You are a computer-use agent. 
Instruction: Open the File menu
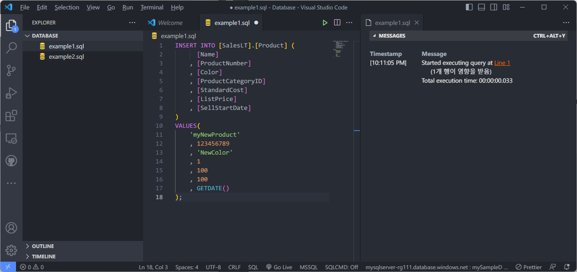[24, 7]
